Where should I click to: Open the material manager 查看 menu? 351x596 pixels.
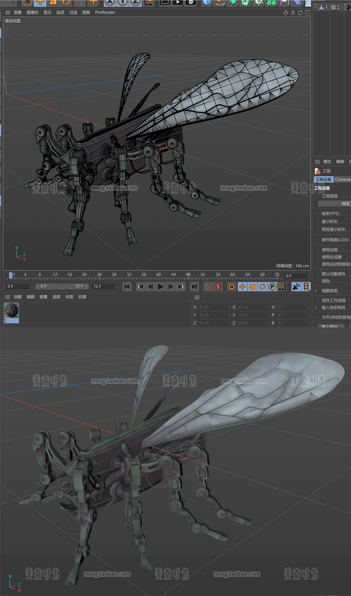(x=44, y=297)
